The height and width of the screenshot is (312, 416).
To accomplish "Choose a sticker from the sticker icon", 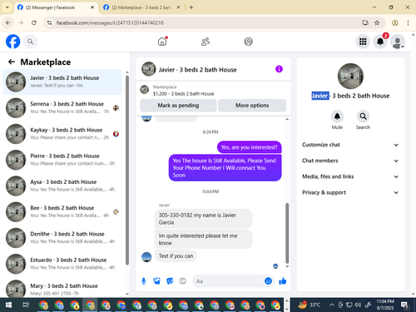I will pyautogui.click(x=170, y=281).
